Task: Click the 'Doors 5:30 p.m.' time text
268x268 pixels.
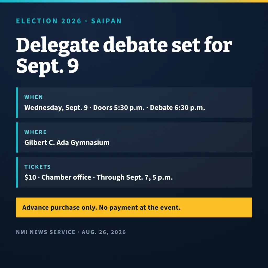Action: pos(119,108)
